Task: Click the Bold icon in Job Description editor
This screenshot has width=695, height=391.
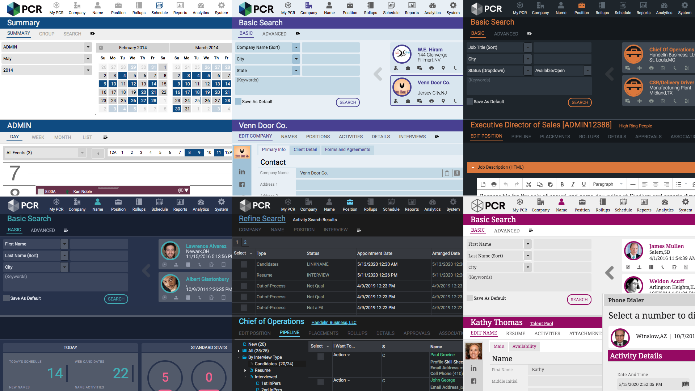Action: [562, 184]
